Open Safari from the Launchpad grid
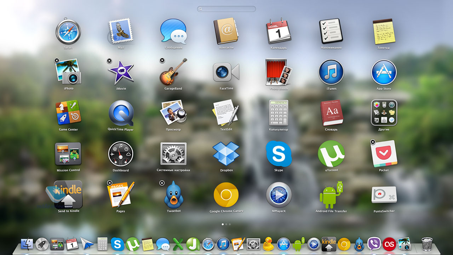The image size is (453, 255). (x=69, y=32)
